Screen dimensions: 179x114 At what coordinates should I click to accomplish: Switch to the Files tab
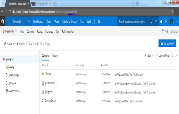click(22, 31)
